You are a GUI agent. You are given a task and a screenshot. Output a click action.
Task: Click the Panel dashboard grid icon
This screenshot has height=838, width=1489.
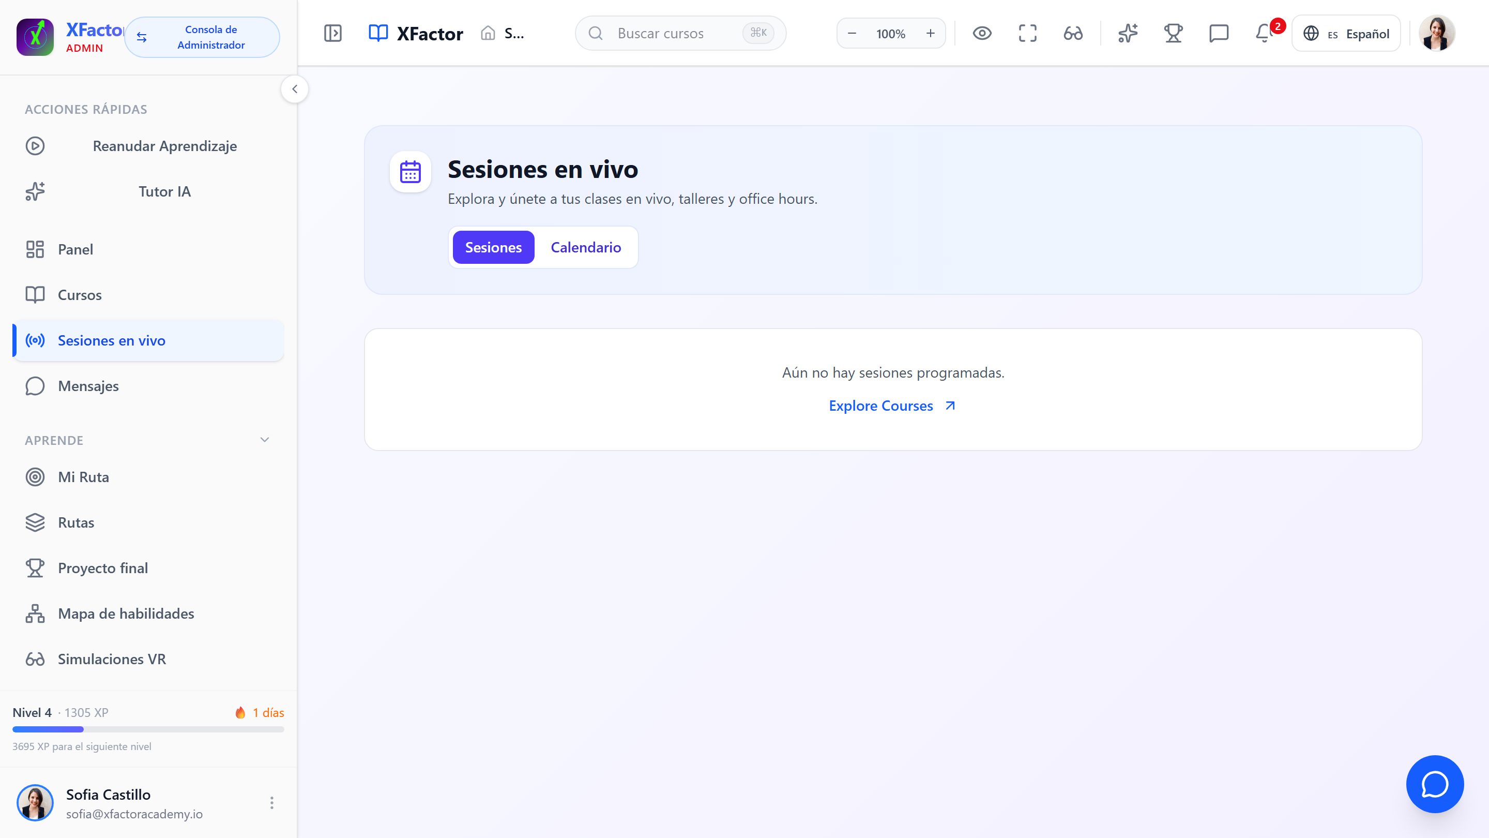(35, 249)
